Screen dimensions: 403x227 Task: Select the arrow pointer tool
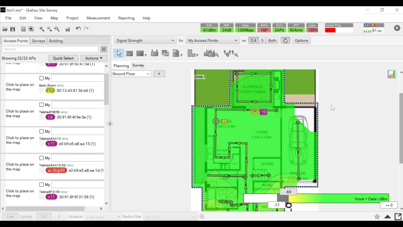click(x=119, y=54)
